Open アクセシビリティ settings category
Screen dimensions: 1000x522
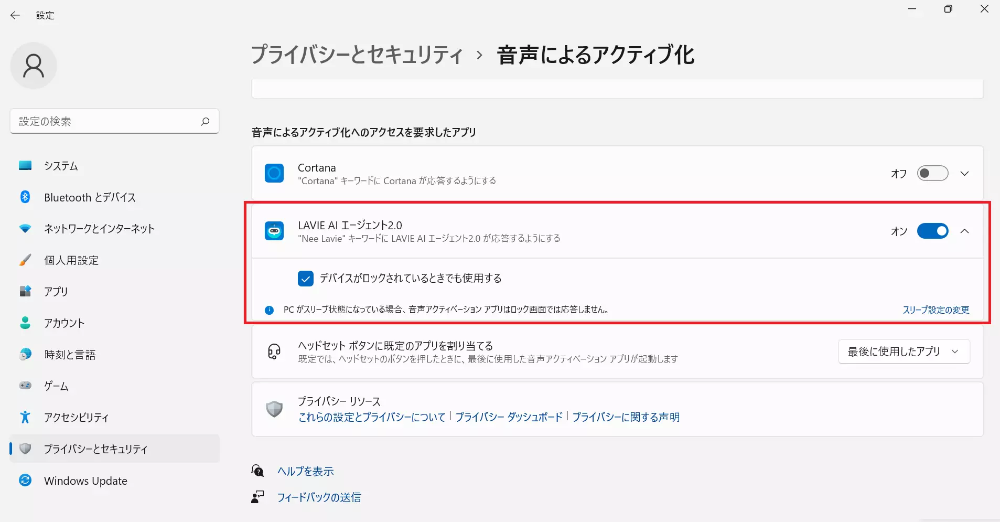pyautogui.click(x=114, y=417)
